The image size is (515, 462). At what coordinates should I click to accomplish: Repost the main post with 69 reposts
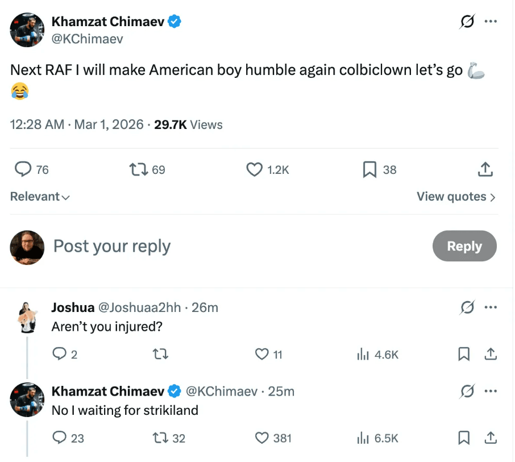[137, 169]
